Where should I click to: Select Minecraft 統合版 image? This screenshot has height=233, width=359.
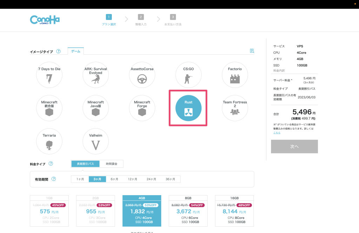(49, 108)
